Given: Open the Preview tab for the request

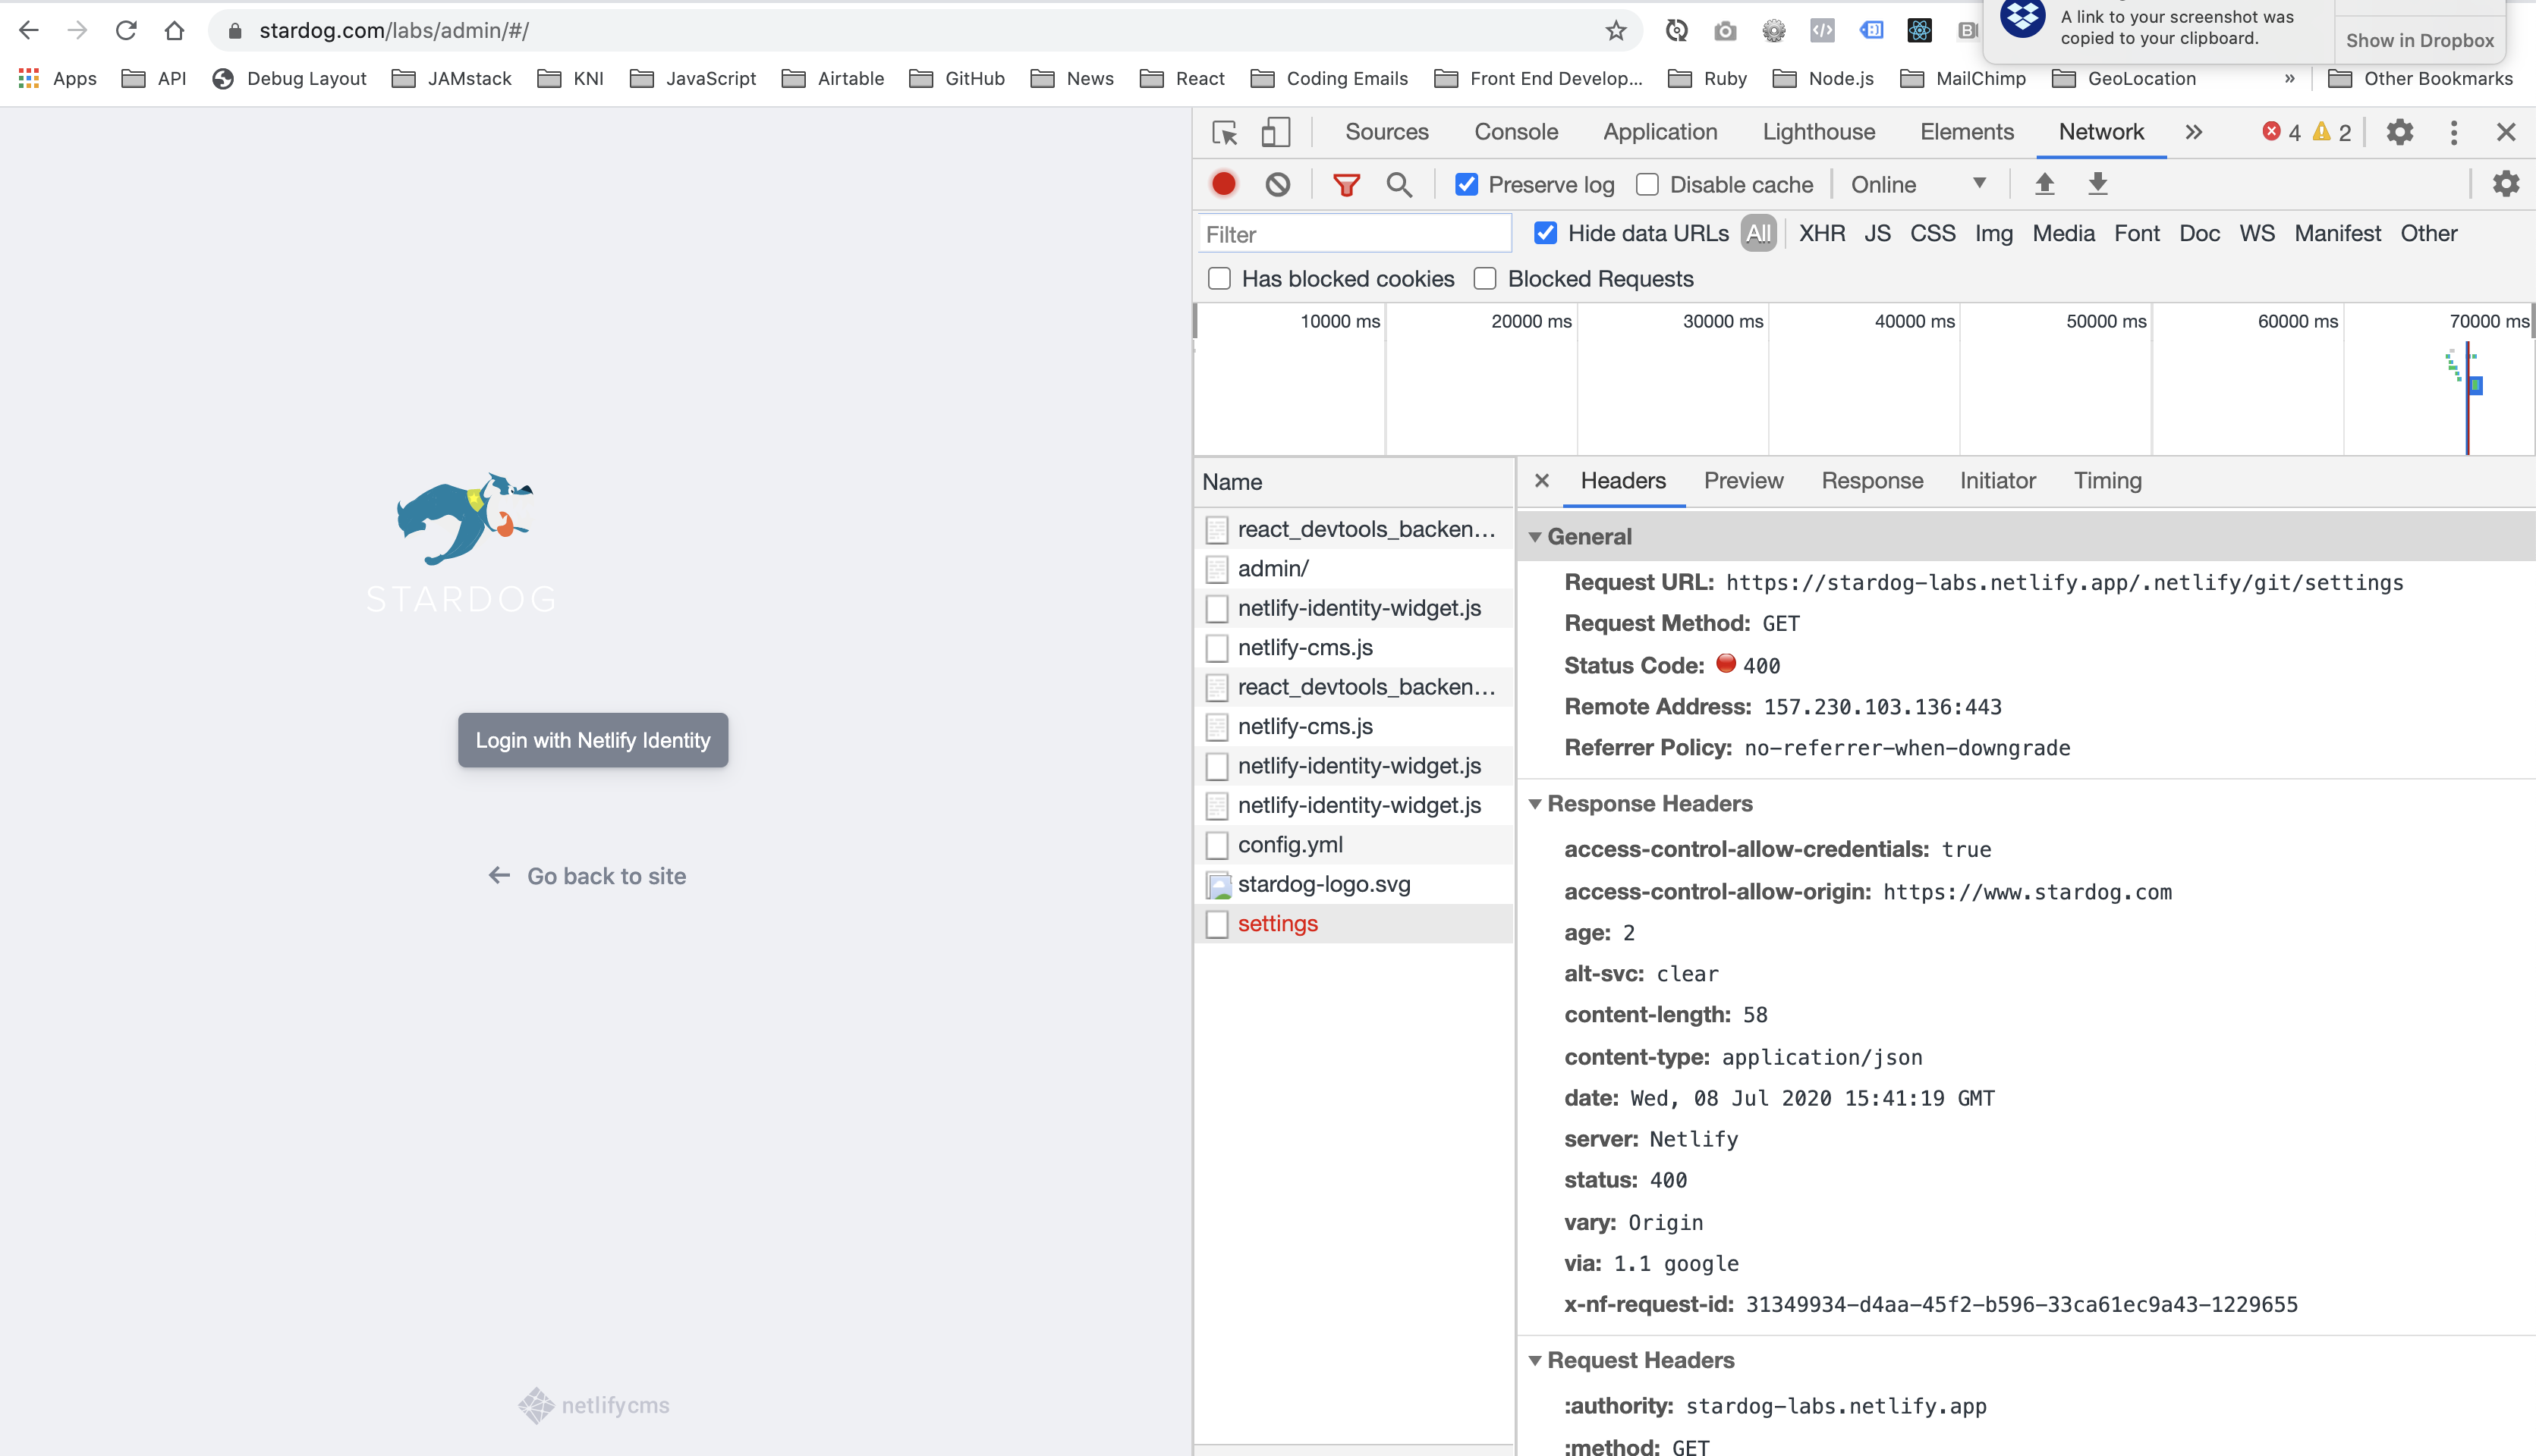Looking at the screenshot, I should coord(1743,481).
